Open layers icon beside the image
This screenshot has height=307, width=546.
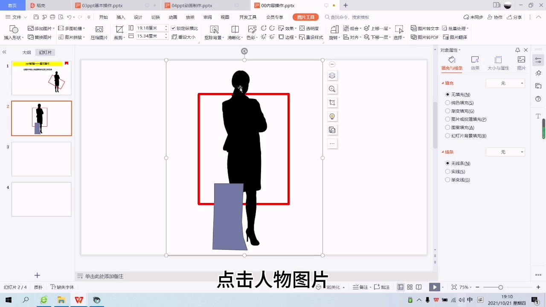pyautogui.click(x=332, y=75)
